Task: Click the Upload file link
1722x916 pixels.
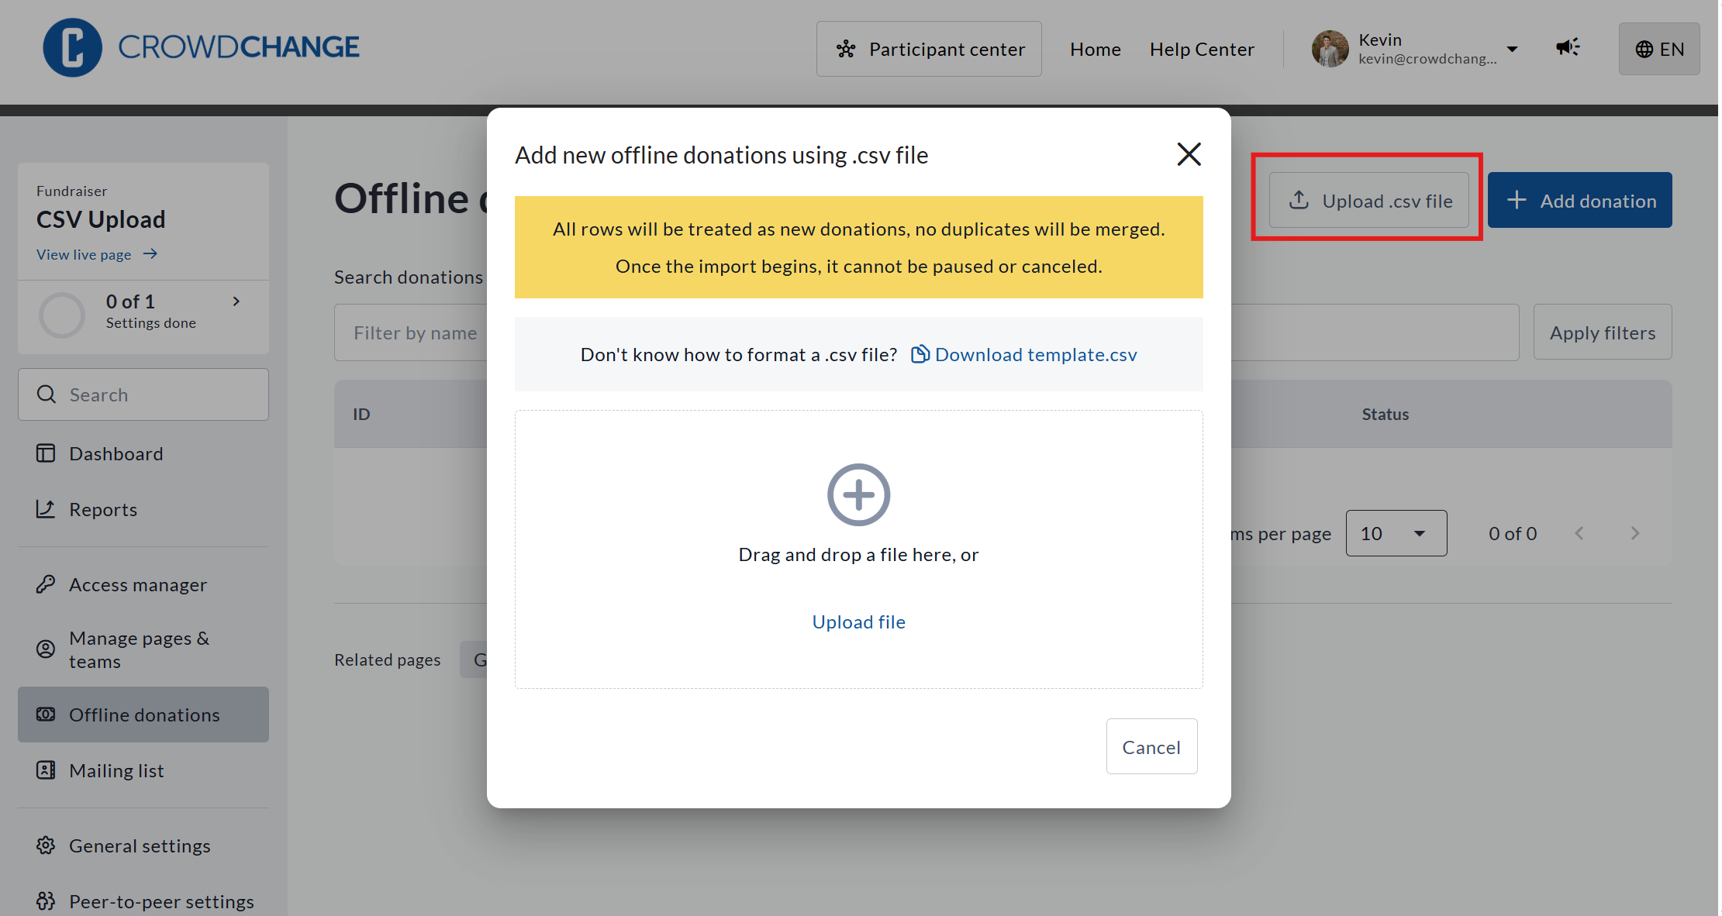Action: click(858, 622)
